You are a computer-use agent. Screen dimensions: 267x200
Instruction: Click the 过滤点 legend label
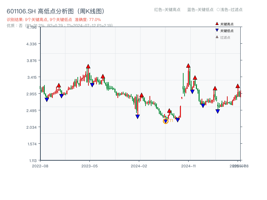pyautogui.click(x=225, y=37)
